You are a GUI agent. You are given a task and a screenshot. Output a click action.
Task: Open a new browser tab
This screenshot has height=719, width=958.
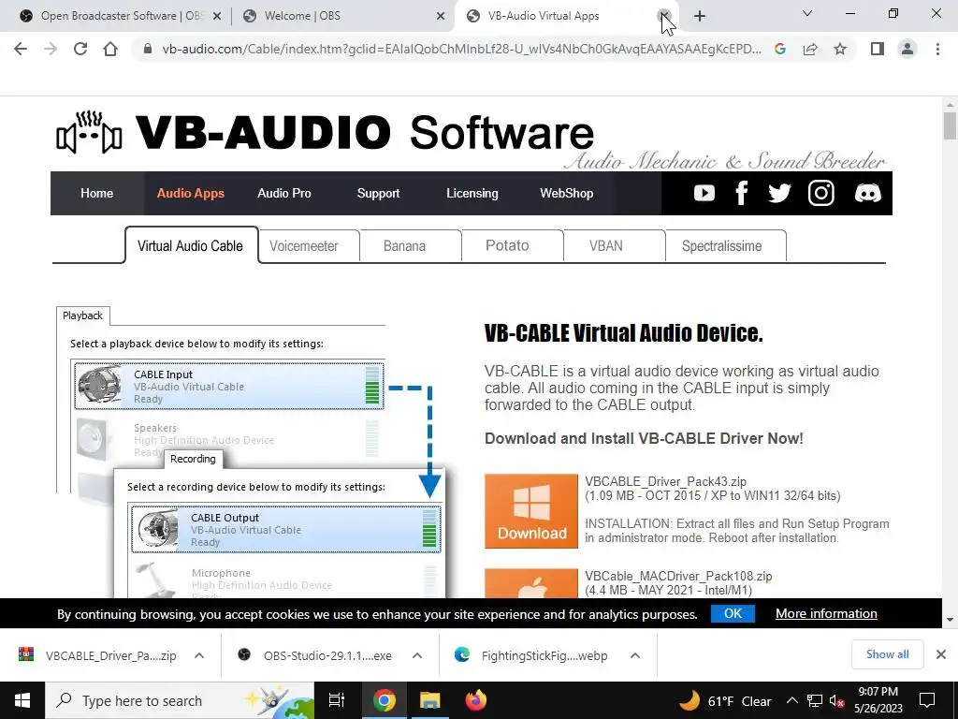tap(700, 16)
